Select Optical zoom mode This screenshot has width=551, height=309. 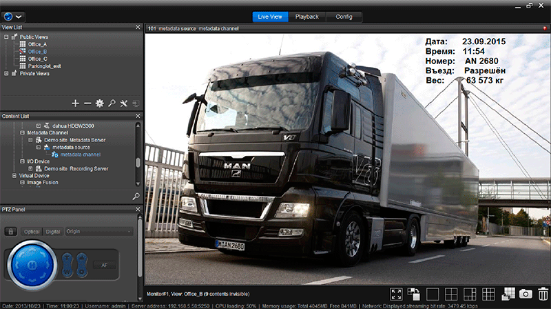click(x=31, y=232)
